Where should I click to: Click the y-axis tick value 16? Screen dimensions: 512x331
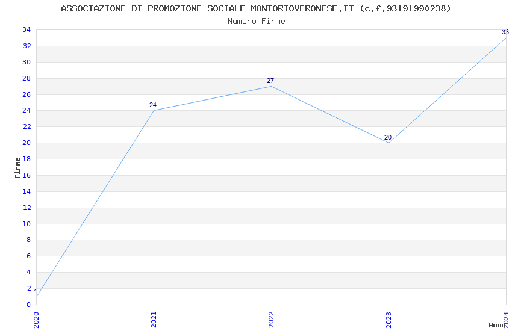[x=27, y=175]
